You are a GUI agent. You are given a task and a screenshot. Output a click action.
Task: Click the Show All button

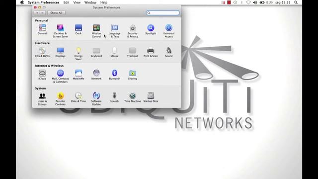tap(56, 13)
